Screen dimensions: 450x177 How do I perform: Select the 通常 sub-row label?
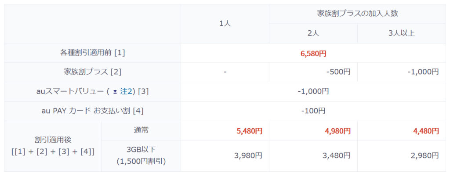141,130
